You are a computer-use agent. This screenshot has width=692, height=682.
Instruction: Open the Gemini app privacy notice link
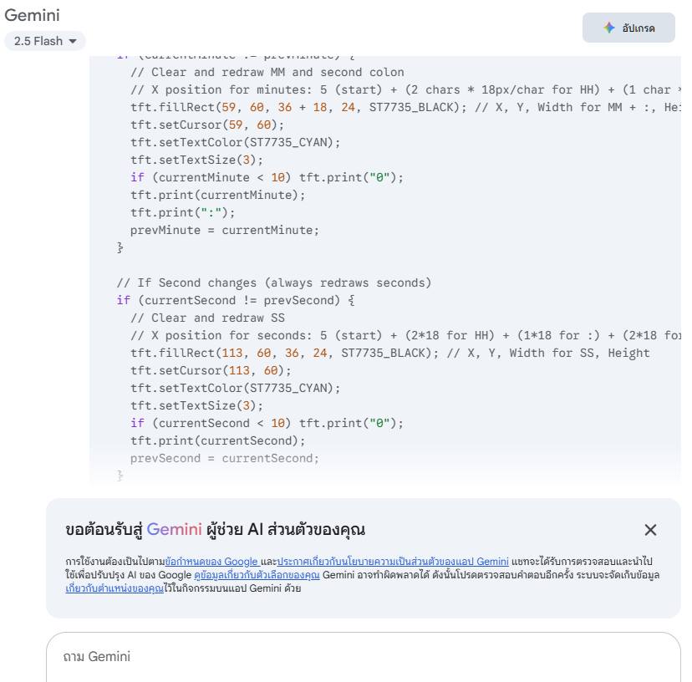pos(393,562)
